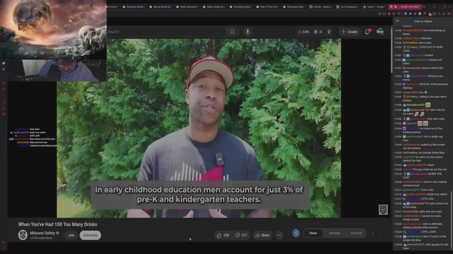Viewport: 453px width, 254px height.
Task: Open X (Twitter) in the sidebar
Action: (4, 69)
